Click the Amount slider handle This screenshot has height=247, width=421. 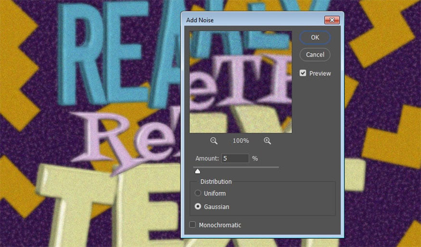(198, 171)
